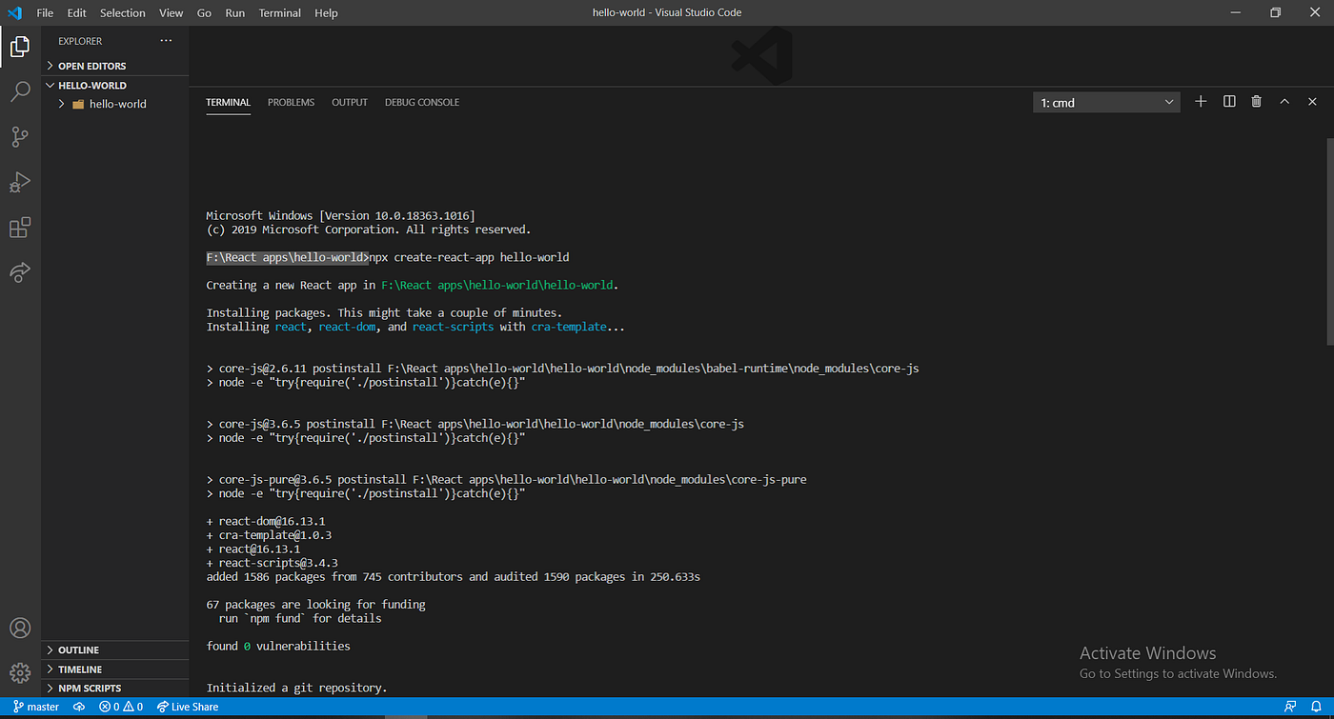Click the master branch indicator
The width and height of the screenshot is (1334, 719).
pyautogui.click(x=35, y=707)
